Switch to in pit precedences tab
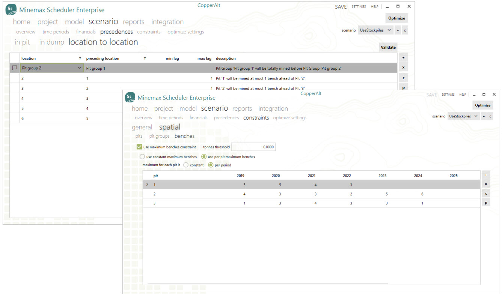 (22, 42)
